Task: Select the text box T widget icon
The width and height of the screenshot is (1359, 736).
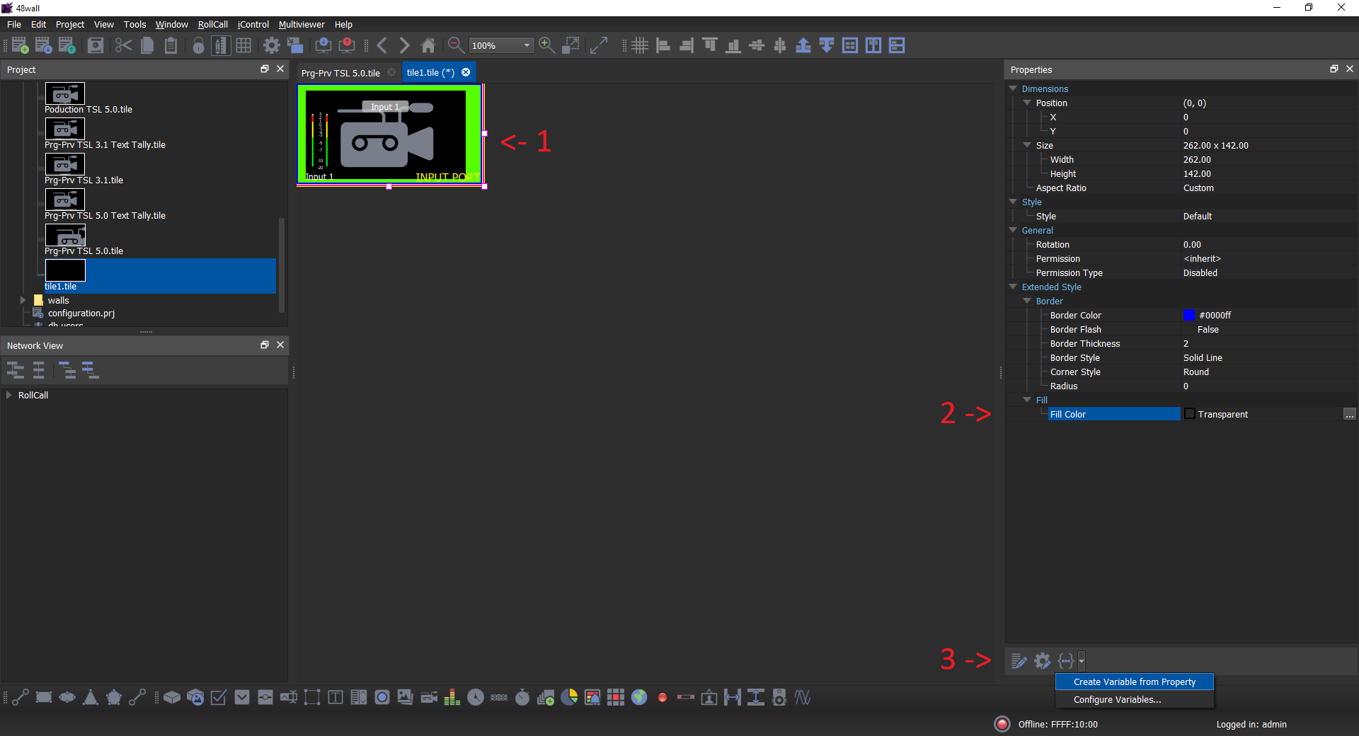Action: click(336, 698)
